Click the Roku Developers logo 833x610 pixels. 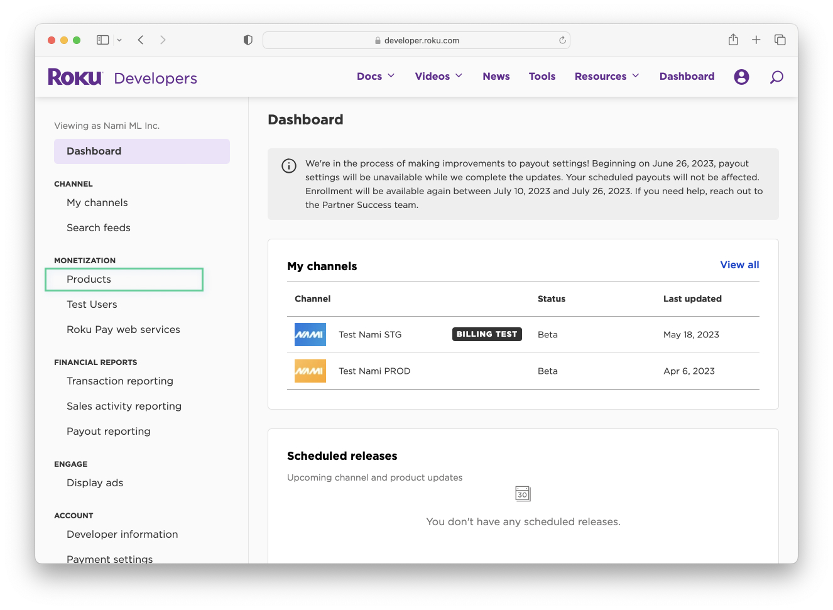(x=122, y=77)
